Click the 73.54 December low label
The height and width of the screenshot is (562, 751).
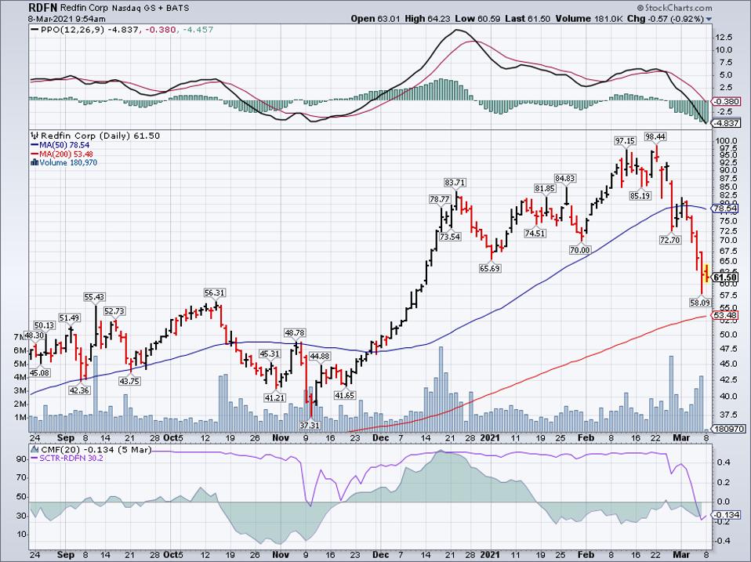coord(450,237)
